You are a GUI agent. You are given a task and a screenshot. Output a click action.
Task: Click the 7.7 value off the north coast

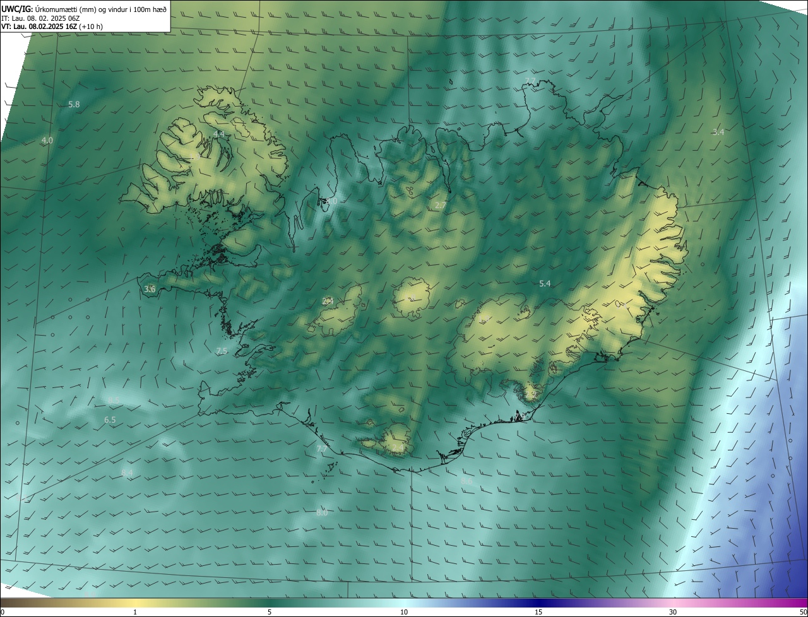point(530,81)
